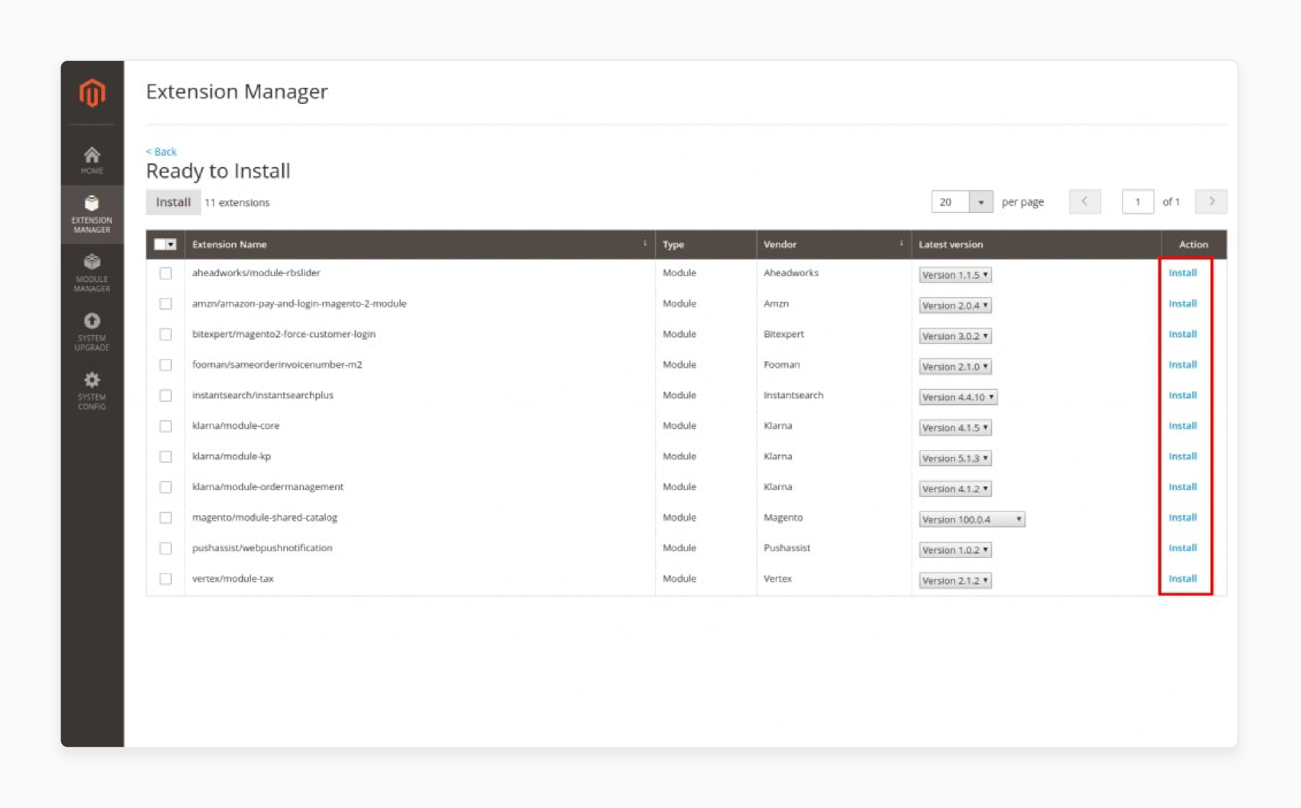Viewport: 1301px width, 808px height.
Task: Check klarna/module-kp checkbox
Action: 166,456
